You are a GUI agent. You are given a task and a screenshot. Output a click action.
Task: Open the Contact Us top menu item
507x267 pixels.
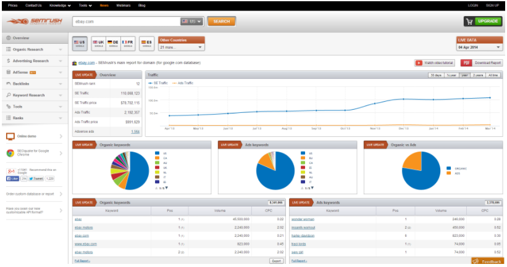[33, 6]
